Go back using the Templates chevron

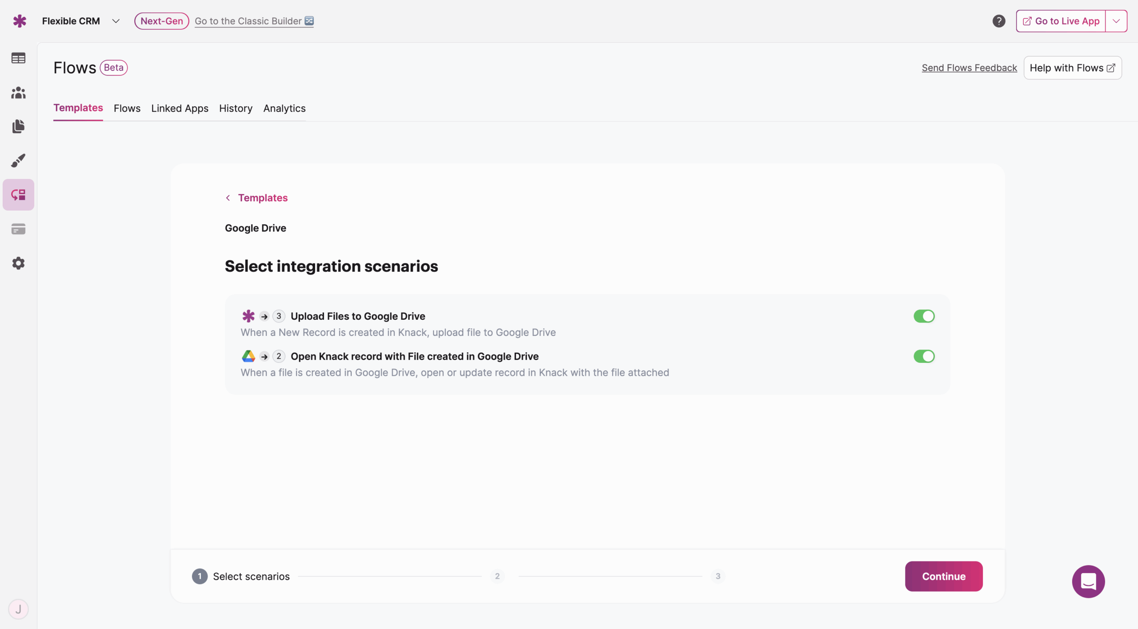[228, 198]
